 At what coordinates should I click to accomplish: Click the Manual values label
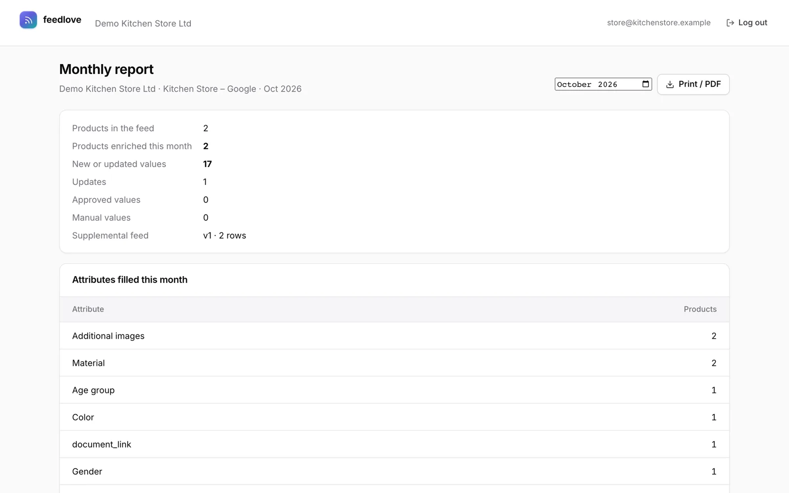click(x=101, y=217)
